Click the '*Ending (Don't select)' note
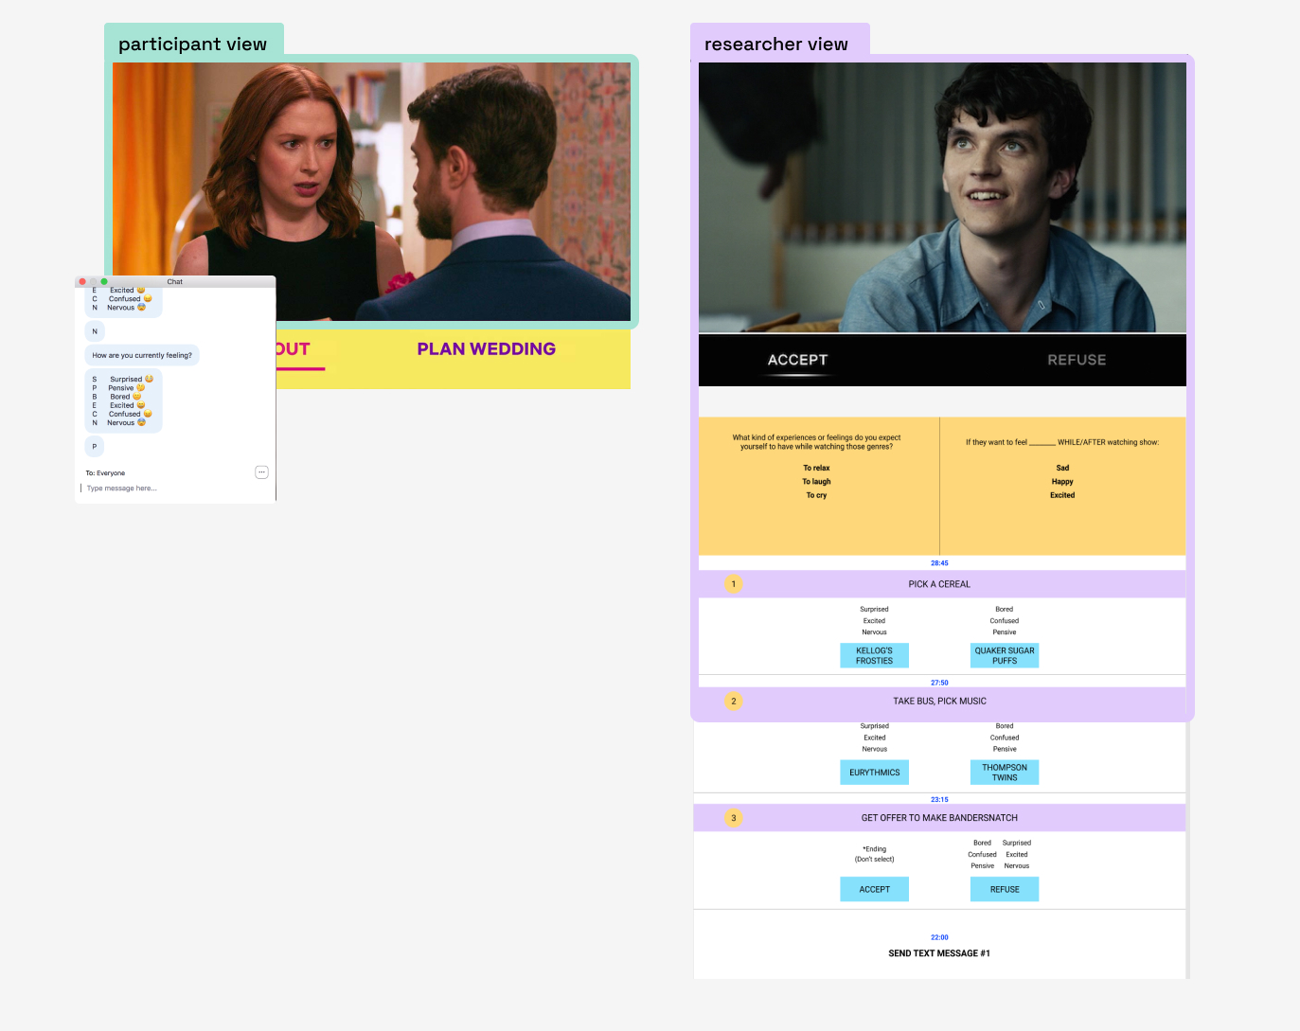The width and height of the screenshot is (1300, 1031). (x=874, y=854)
